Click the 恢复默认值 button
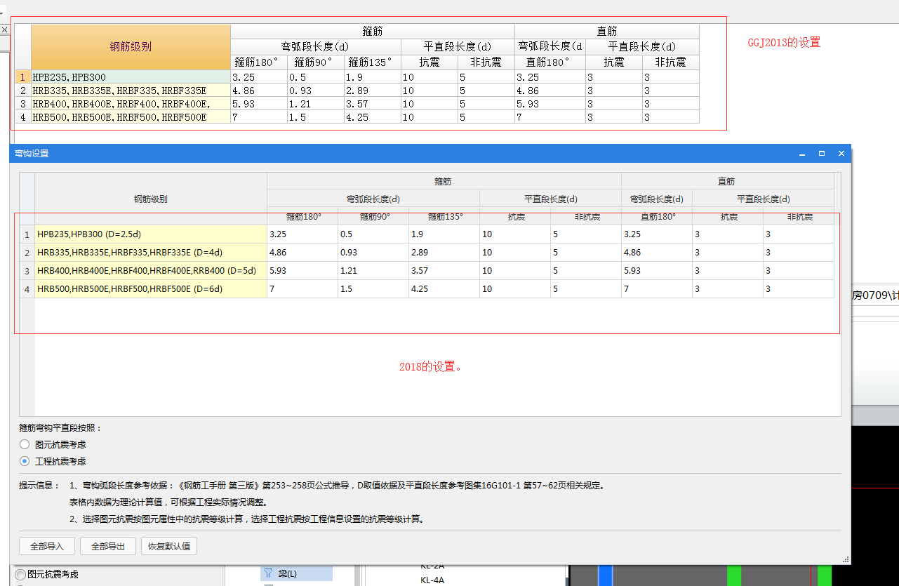 coord(169,546)
